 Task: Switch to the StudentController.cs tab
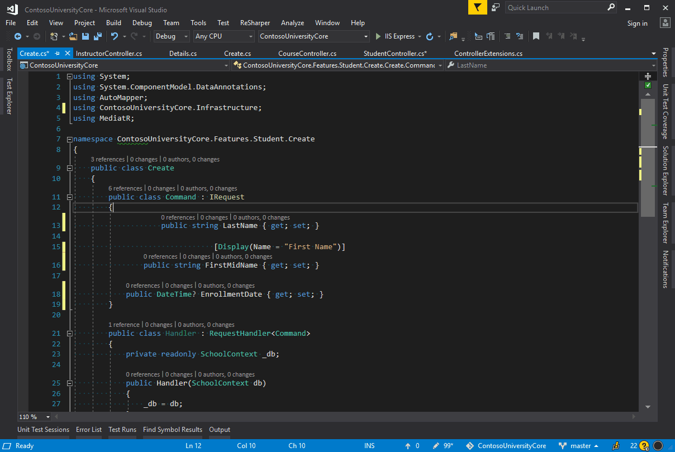click(x=395, y=54)
